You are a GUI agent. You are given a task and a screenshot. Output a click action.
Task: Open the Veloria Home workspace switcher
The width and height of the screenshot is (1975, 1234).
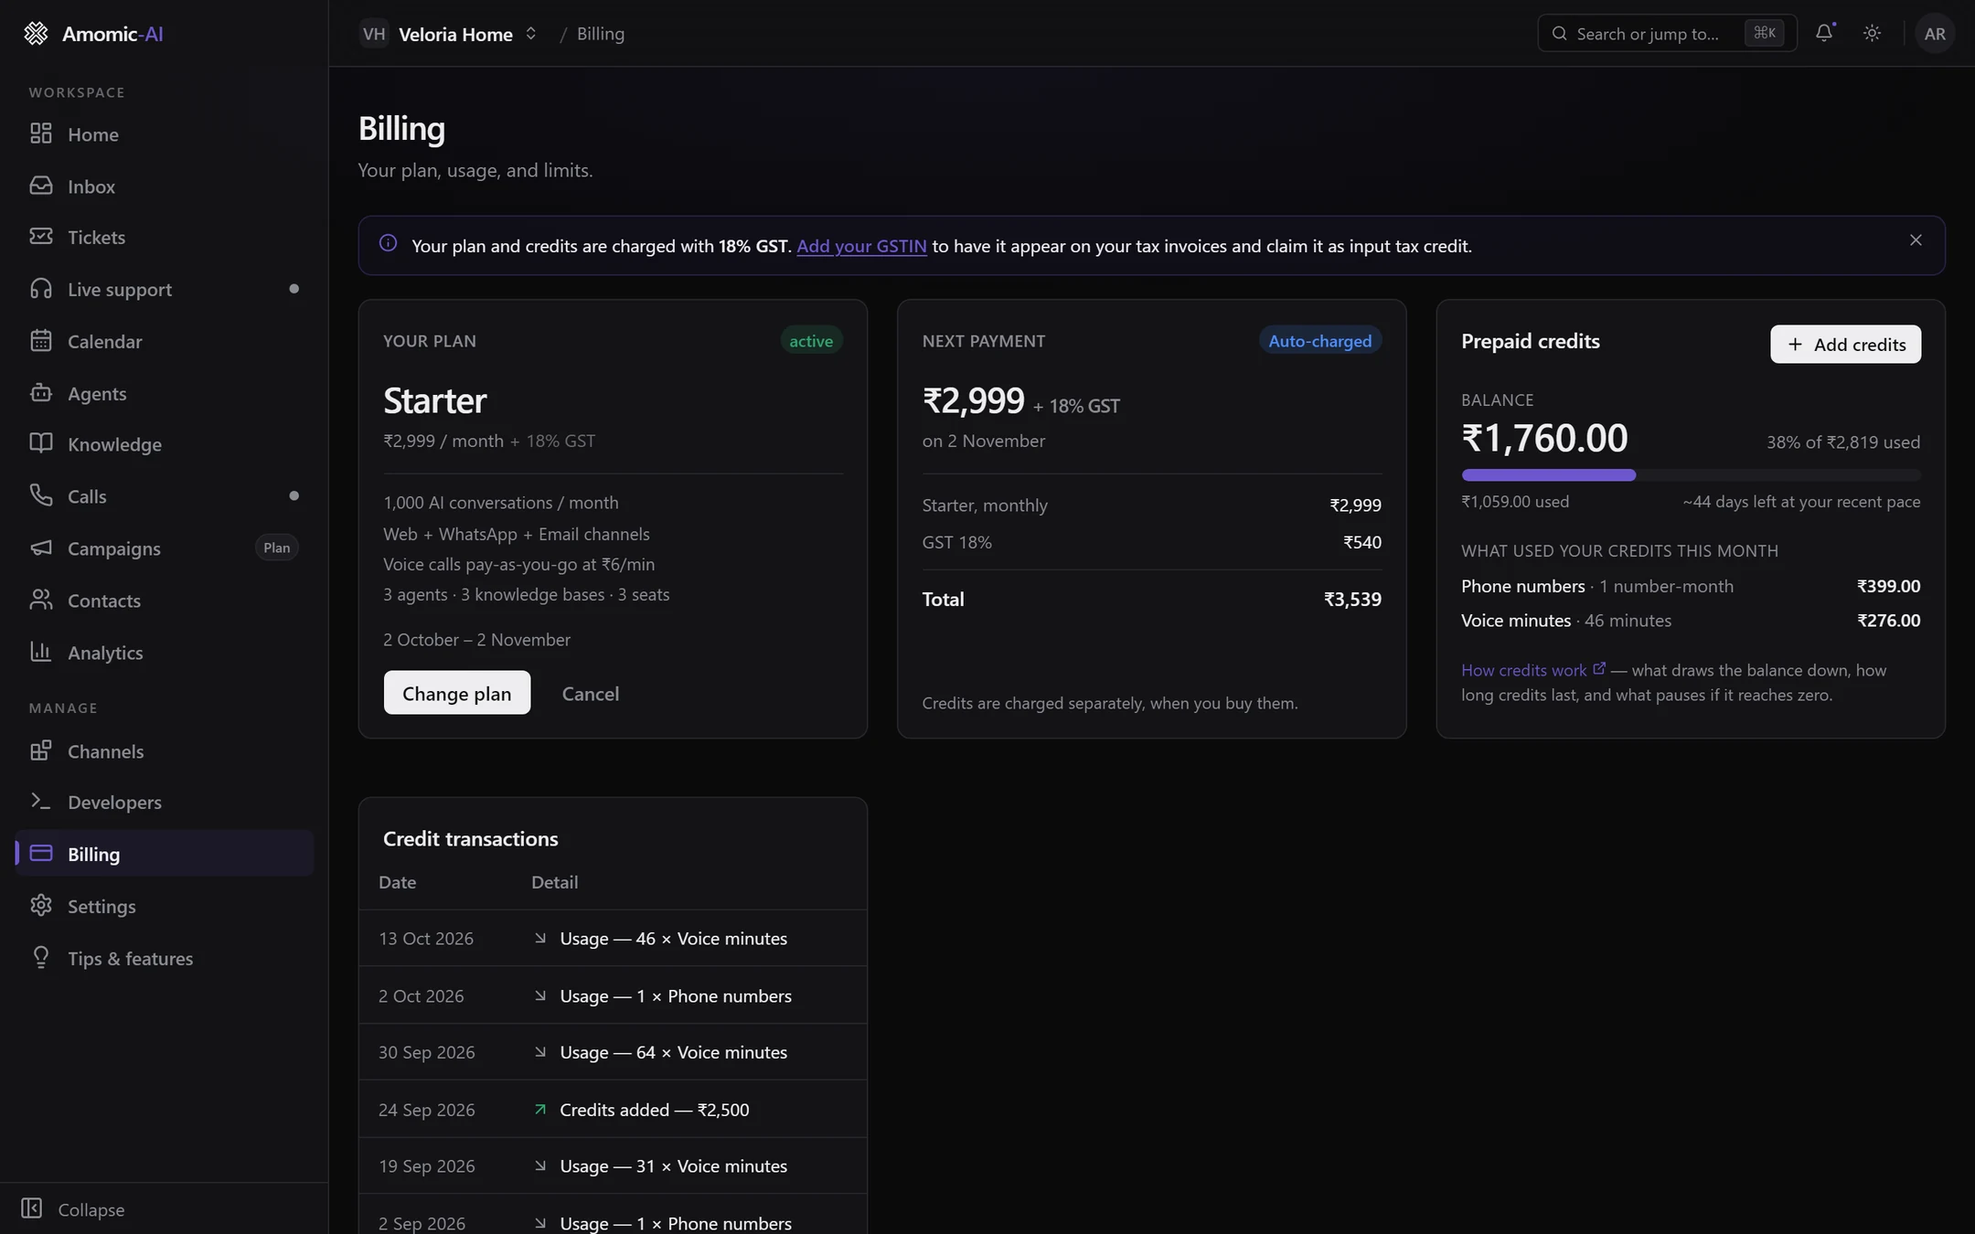(x=449, y=34)
